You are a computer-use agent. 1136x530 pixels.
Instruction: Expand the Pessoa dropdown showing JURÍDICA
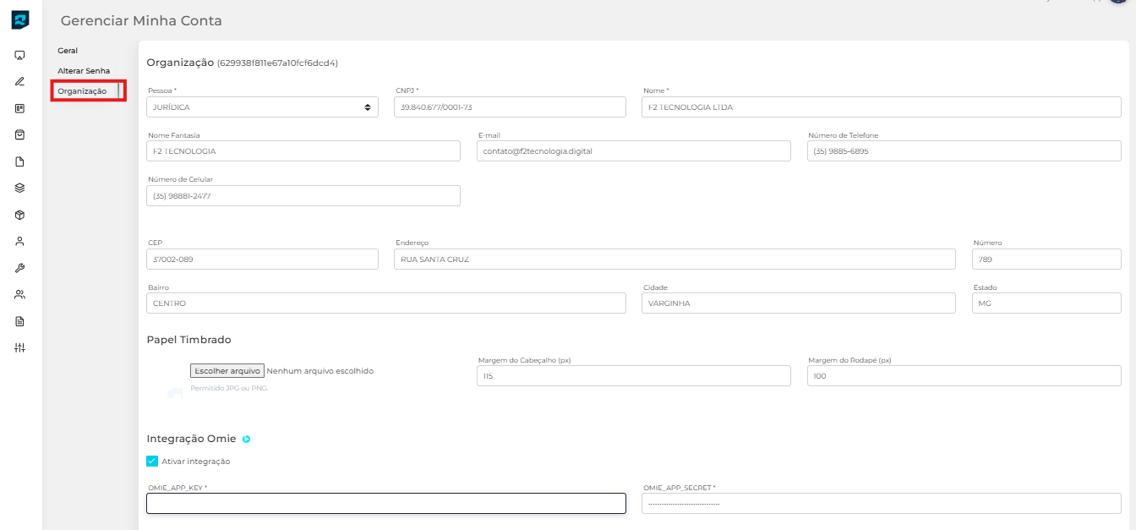262,107
